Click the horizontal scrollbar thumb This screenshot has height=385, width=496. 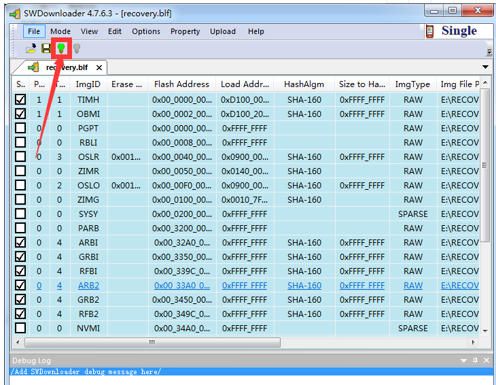152,342
